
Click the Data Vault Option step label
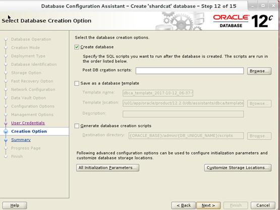click(28, 98)
